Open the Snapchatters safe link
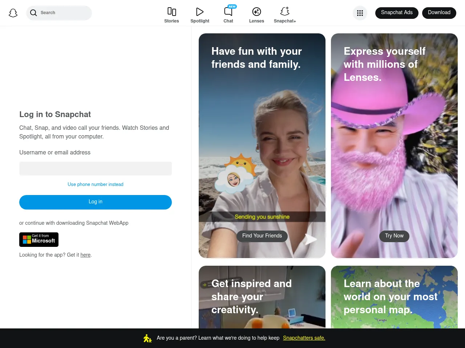The height and width of the screenshot is (348, 465). pyautogui.click(x=304, y=338)
